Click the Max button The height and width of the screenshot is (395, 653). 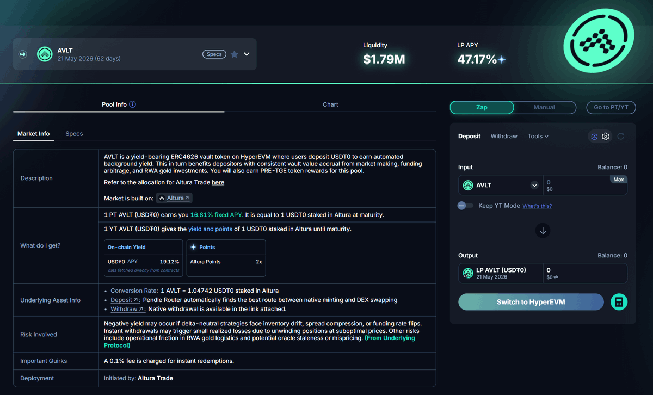tap(618, 180)
